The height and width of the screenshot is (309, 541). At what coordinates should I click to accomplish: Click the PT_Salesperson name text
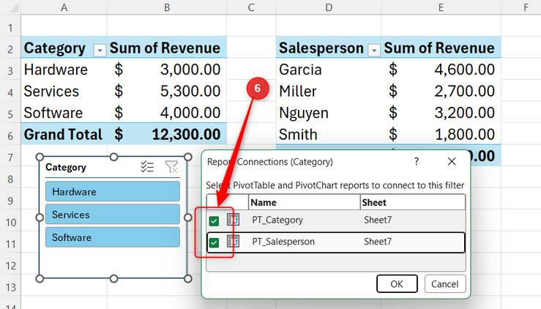[x=283, y=242]
